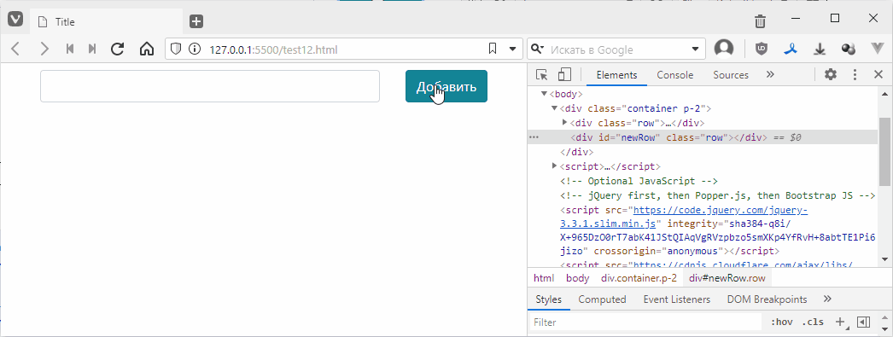Click the empty text input on page

[x=209, y=86]
